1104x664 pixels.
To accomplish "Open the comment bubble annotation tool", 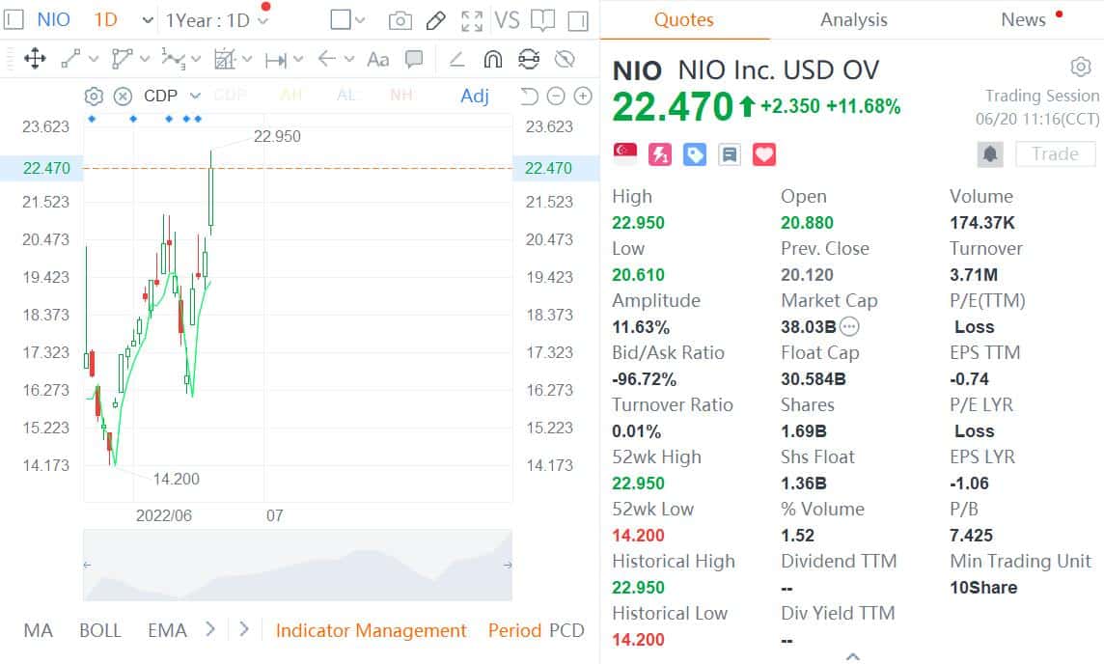I will pyautogui.click(x=414, y=59).
